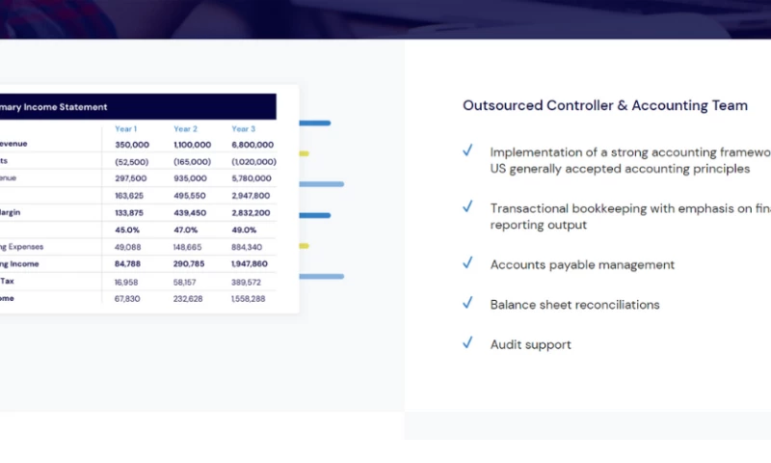Viewport: 771px width, 463px height.
Task: Click the 290,785 value in the Year 2 column
Action: pos(192,263)
